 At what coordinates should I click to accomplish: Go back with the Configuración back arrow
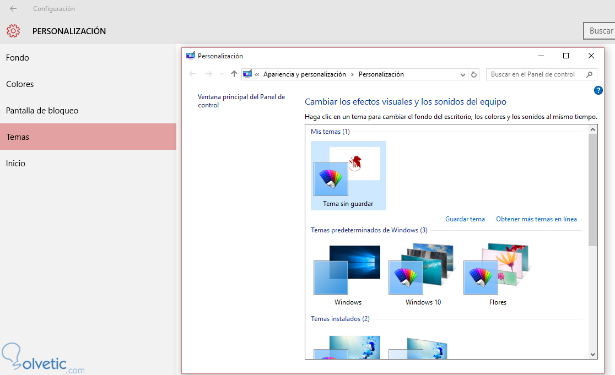(x=13, y=9)
